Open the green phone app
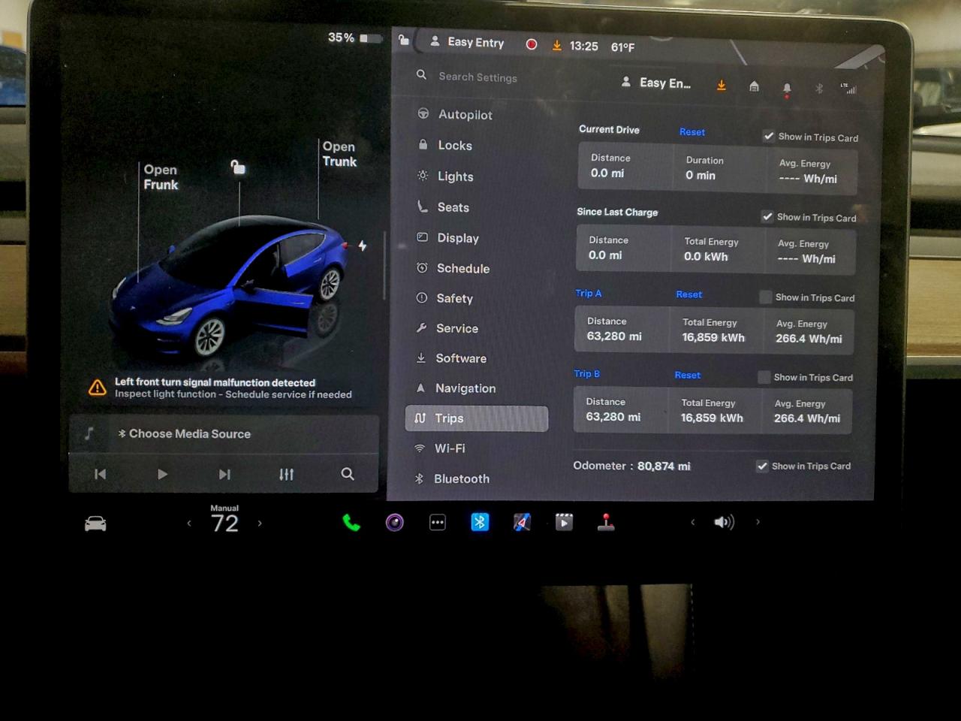 pyautogui.click(x=351, y=522)
